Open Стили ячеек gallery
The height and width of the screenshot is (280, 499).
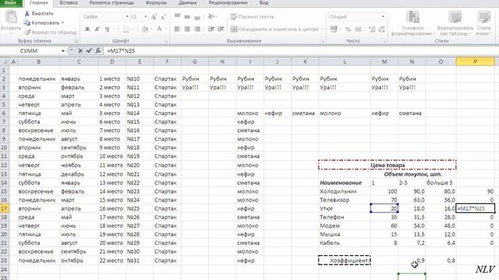coord(483,23)
